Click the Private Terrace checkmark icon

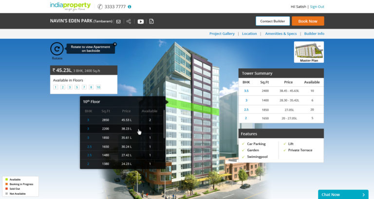point(284,150)
